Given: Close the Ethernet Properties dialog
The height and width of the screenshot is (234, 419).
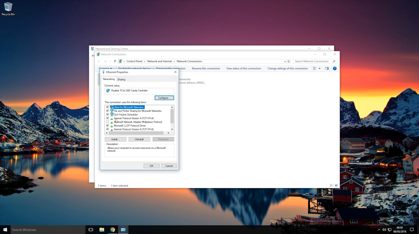Looking at the screenshot, I should pyautogui.click(x=175, y=72).
